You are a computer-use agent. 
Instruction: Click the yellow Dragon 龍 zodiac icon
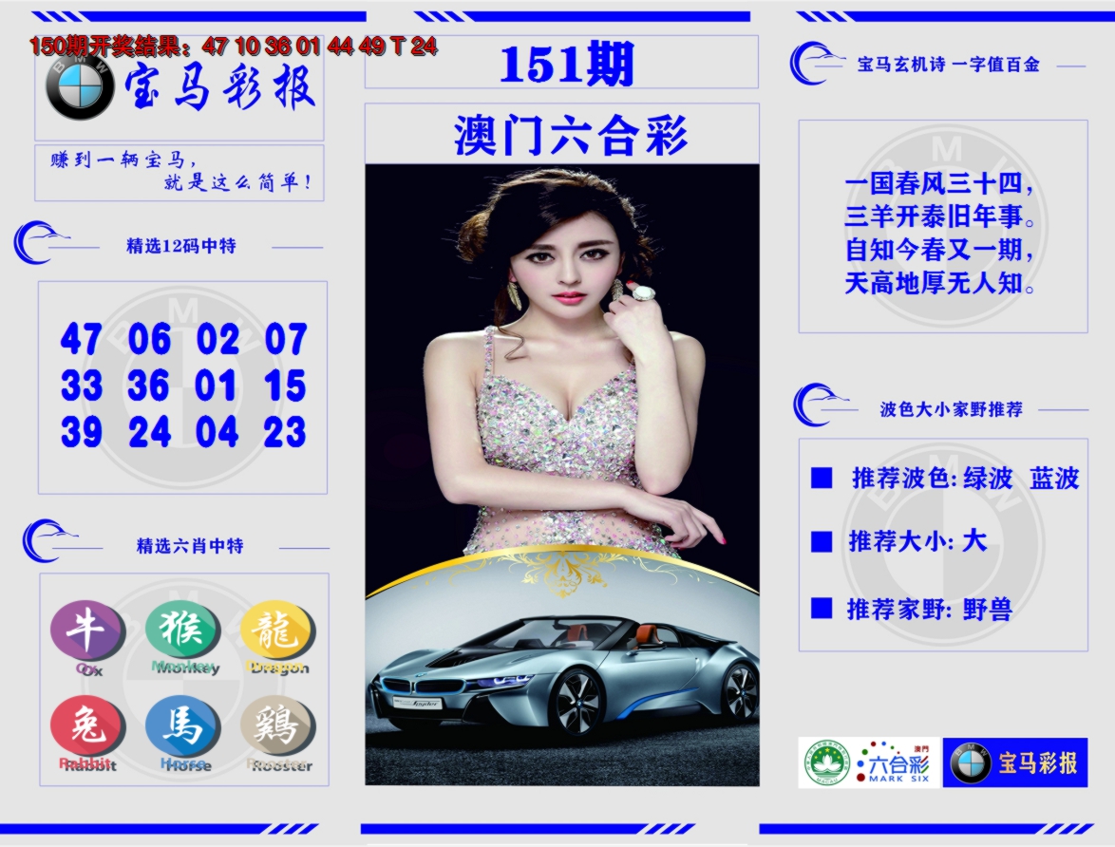point(277,631)
